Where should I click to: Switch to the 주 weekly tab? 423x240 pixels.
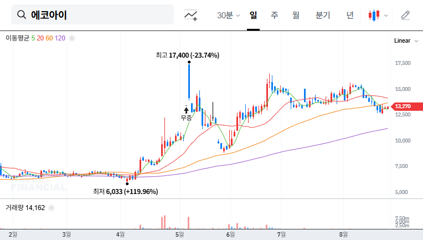[275, 15]
